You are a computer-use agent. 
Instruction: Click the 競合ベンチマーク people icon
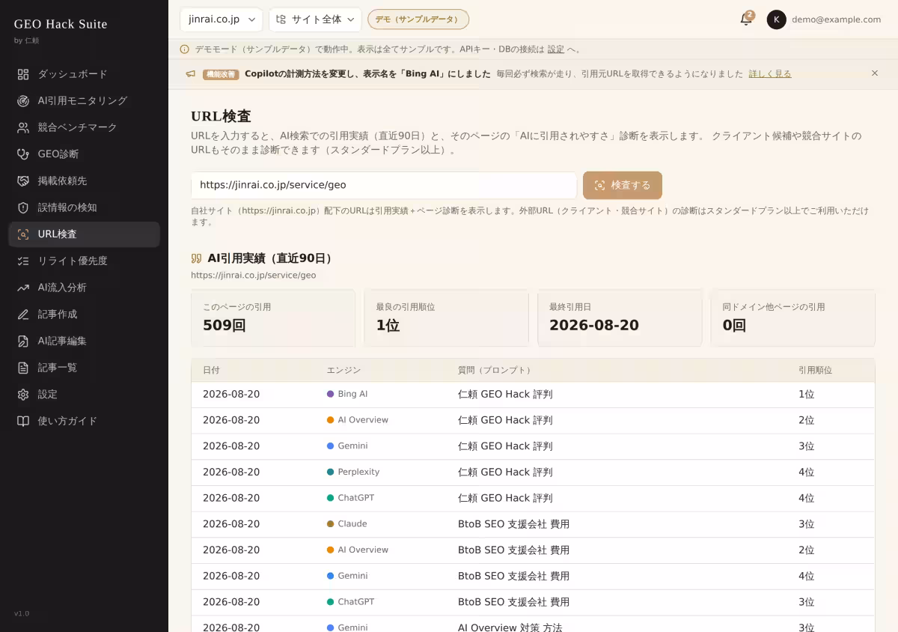point(23,127)
